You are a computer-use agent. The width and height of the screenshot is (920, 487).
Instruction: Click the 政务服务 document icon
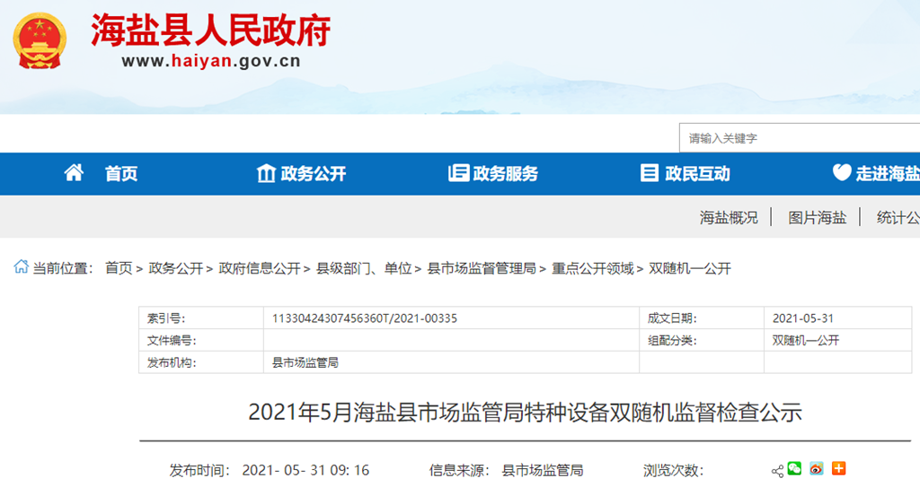(x=458, y=173)
